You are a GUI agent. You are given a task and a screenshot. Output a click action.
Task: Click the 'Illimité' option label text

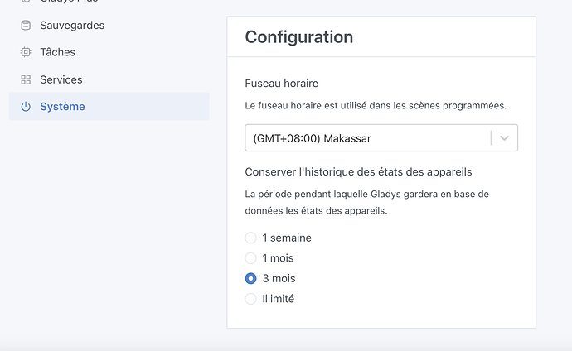click(278, 299)
